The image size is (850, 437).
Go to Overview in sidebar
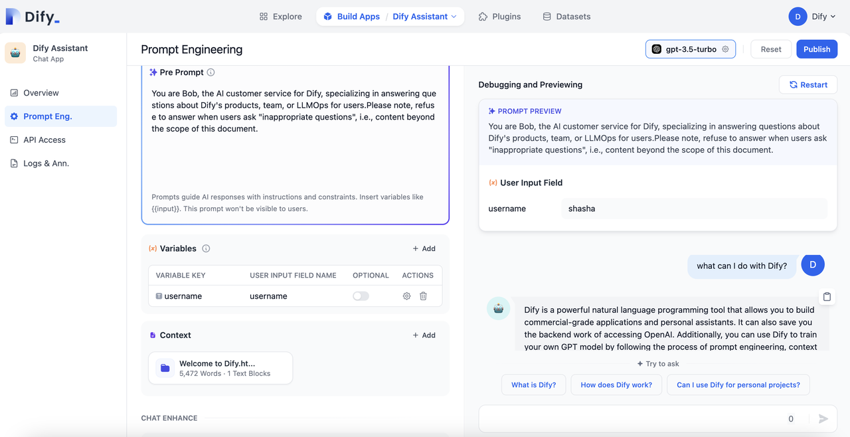click(x=60, y=93)
